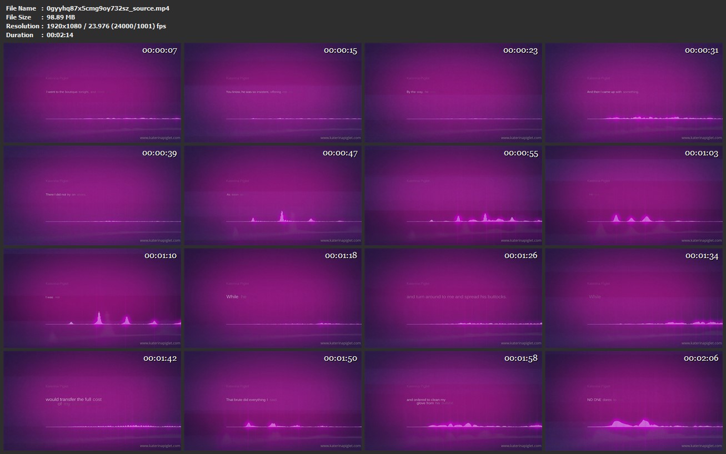Click subtitle 'I went to the boutique tonight'

[67, 92]
